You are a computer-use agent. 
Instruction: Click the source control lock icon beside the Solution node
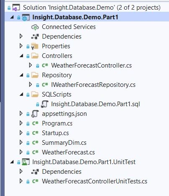pos(9,8)
